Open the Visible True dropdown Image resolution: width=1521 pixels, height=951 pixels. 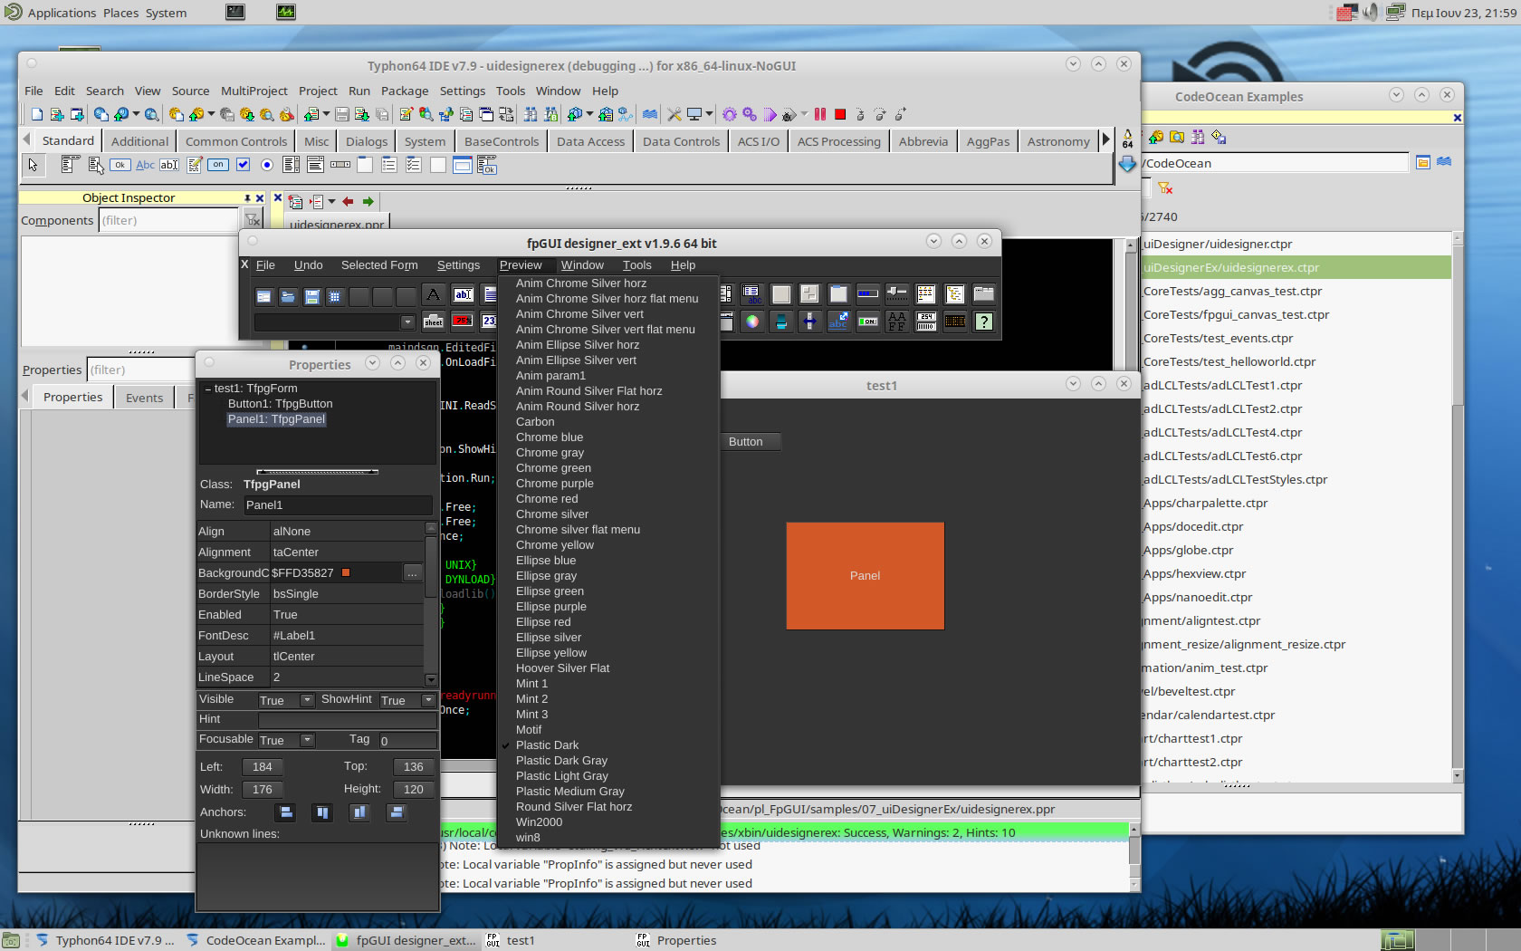tap(307, 700)
